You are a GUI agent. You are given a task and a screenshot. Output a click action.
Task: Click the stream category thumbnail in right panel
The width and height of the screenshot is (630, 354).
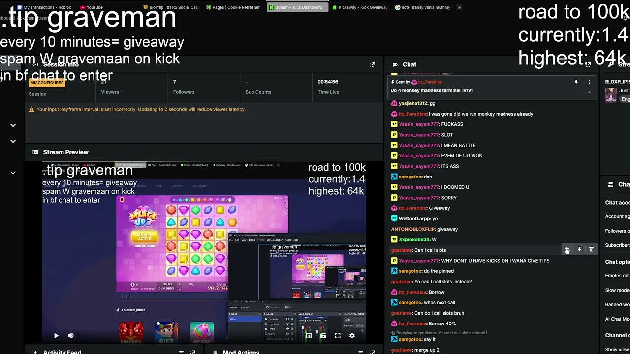pos(611,94)
